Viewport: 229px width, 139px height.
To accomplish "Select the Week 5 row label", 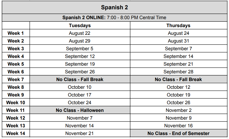I will point(16,64).
